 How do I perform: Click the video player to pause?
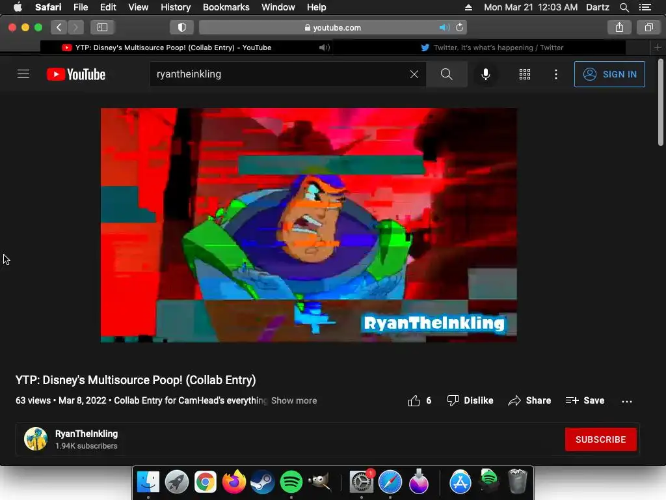[x=309, y=225]
